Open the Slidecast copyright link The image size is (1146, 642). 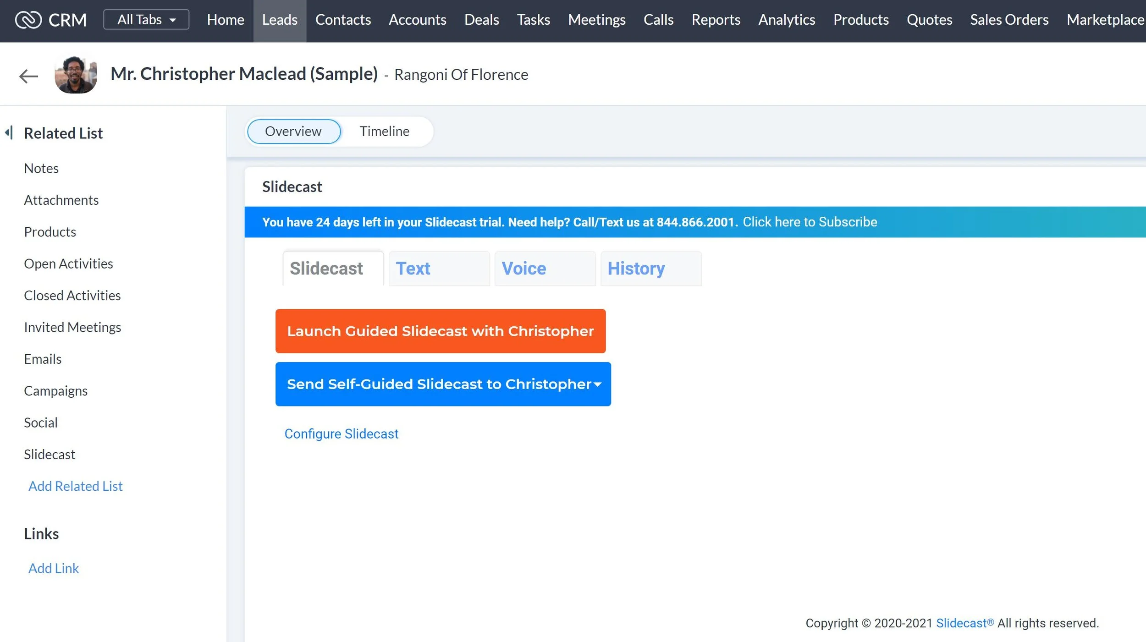click(964, 623)
